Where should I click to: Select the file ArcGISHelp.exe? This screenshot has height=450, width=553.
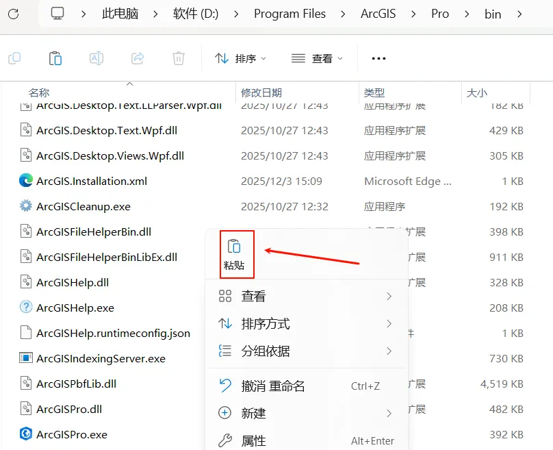(x=75, y=308)
